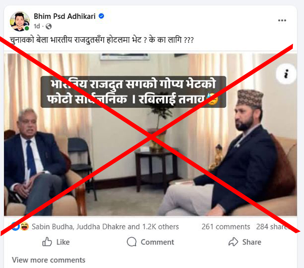This screenshot has width=304, height=268.
Task: View the 284 shares list
Action: pyautogui.click(x=273, y=227)
